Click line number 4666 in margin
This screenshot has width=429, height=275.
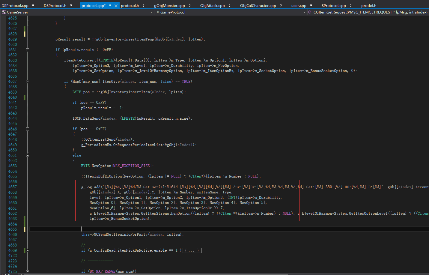pyautogui.click(x=13, y=235)
